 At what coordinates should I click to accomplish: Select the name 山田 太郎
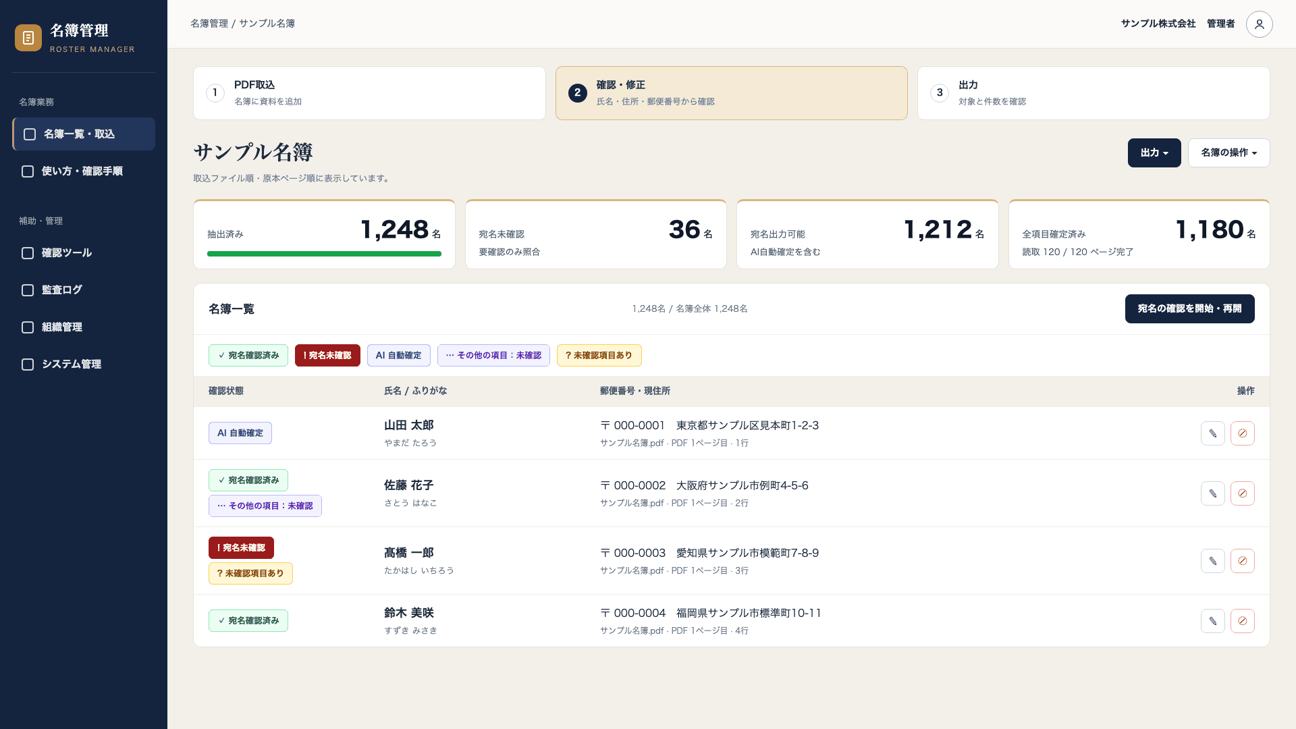pos(408,425)
